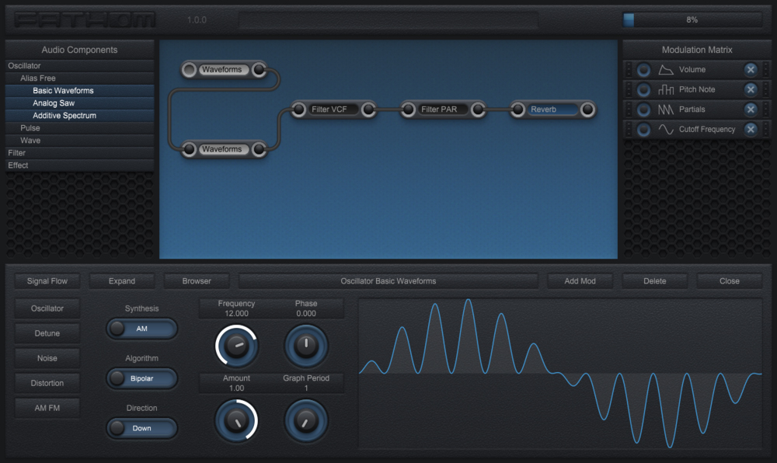This screenshot has height=463, width=777.
Task: Click the output port of the bottom Waveforms node
Action: tap(259, 149)
